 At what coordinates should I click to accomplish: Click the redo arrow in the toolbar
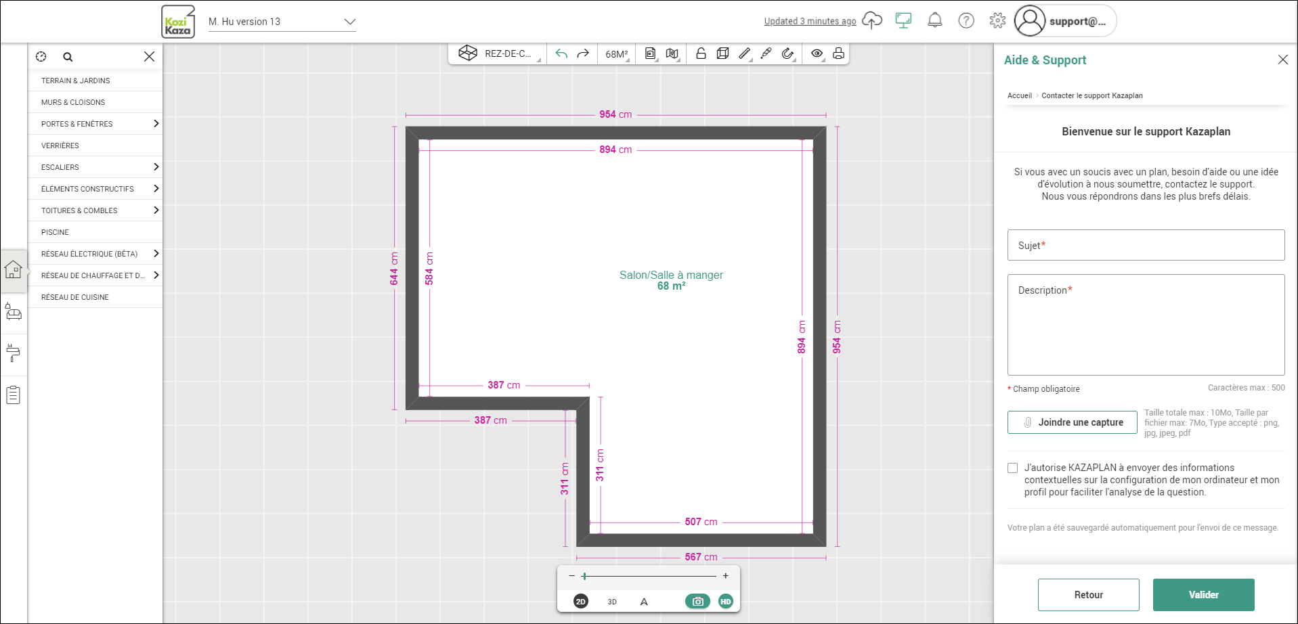tap(583, 53)
